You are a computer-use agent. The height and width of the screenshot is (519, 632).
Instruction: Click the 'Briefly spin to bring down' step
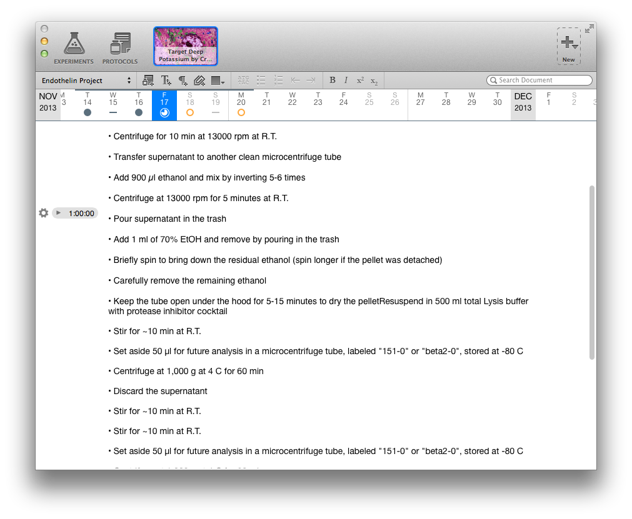pos(275,260)
